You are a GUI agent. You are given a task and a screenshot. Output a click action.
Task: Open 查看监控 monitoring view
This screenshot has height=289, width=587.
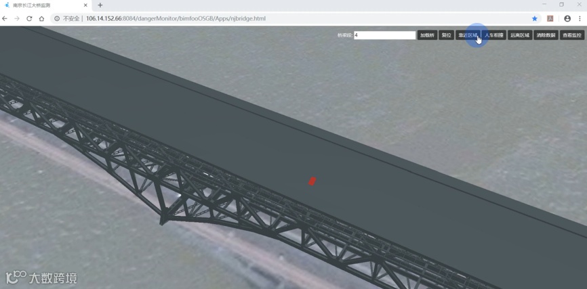pyautogui.click(x=572, y=35)
